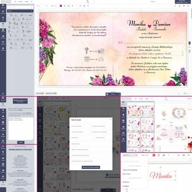Click the go to designing button in dialog

click(x=91, y=167)
